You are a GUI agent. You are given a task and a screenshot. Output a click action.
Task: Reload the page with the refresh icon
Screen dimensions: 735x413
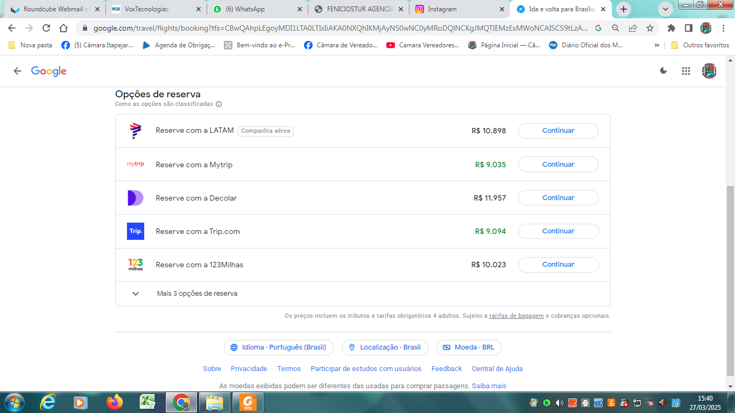46,29
